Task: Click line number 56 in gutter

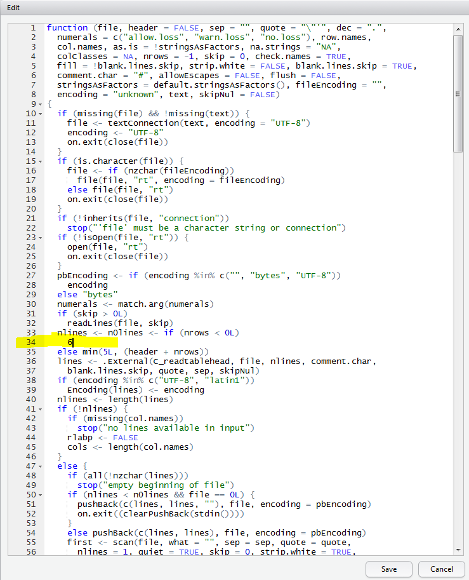Action: click(31, 552)
